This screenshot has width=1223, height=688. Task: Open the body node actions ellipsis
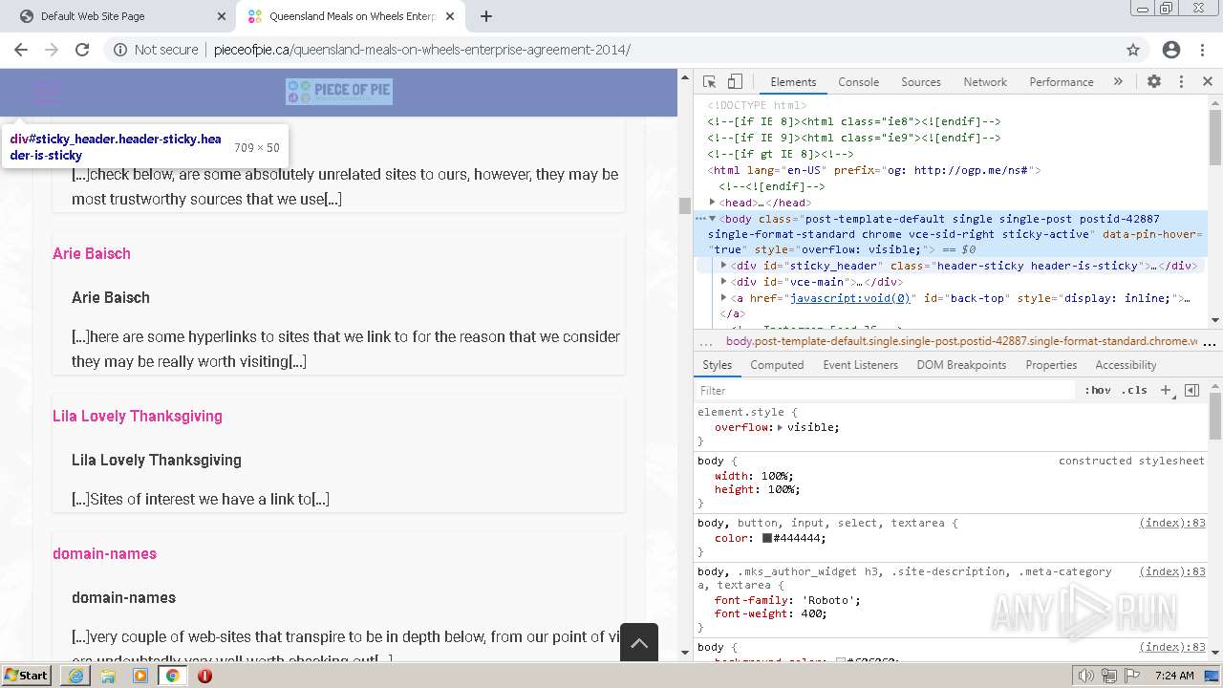point(700,219)
